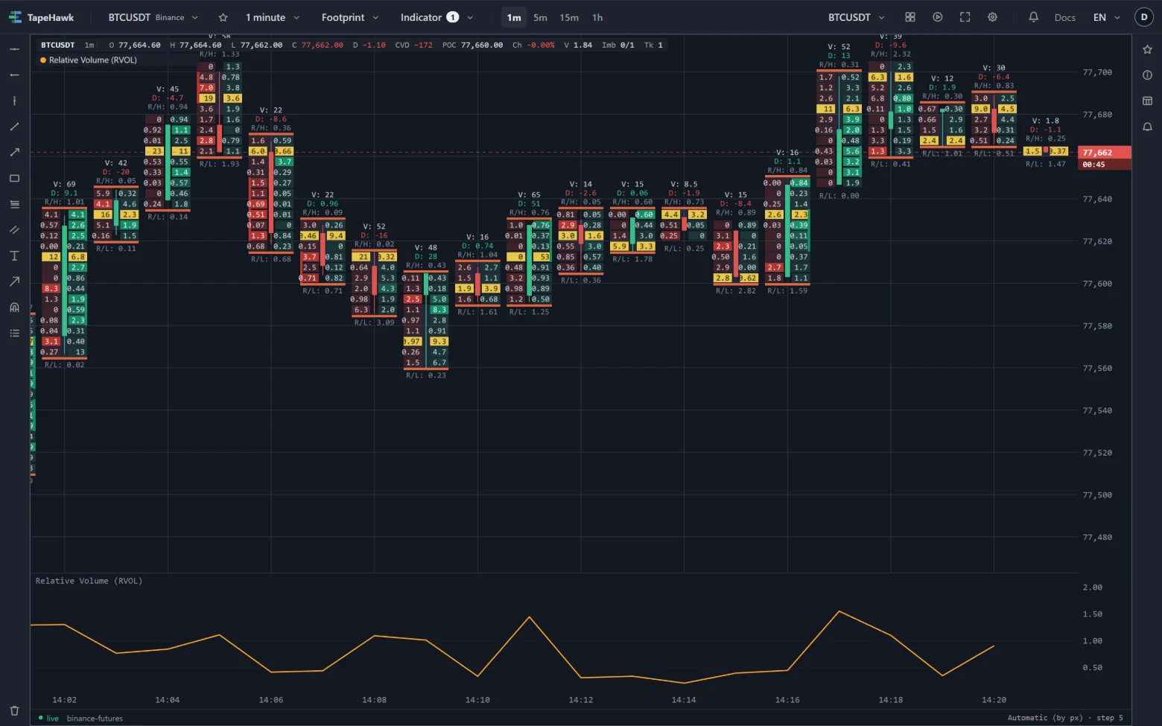
Task: Open alerts bell in right sidebar
Action: tap(1147, 127)
